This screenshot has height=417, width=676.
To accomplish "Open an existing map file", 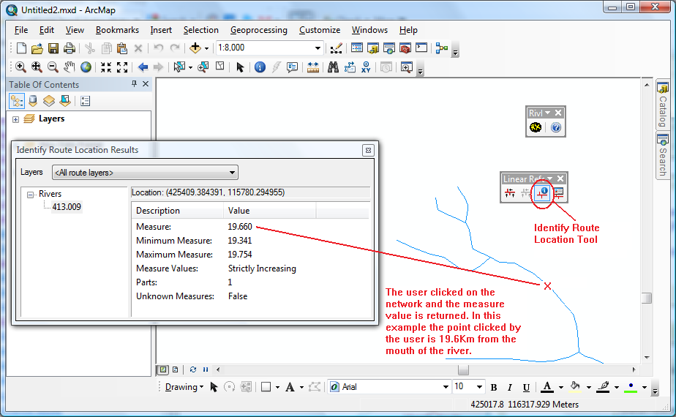I will click(x=37, y=48).
